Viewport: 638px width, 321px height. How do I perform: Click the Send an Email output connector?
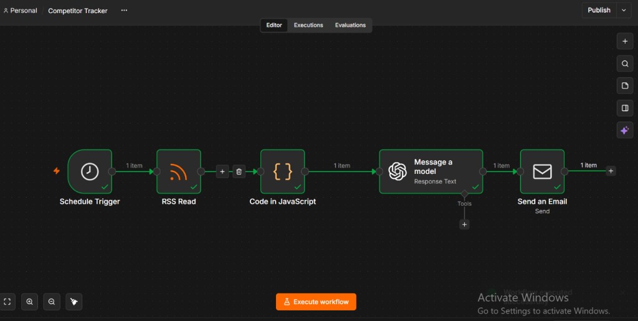click(x=564, y=171)
